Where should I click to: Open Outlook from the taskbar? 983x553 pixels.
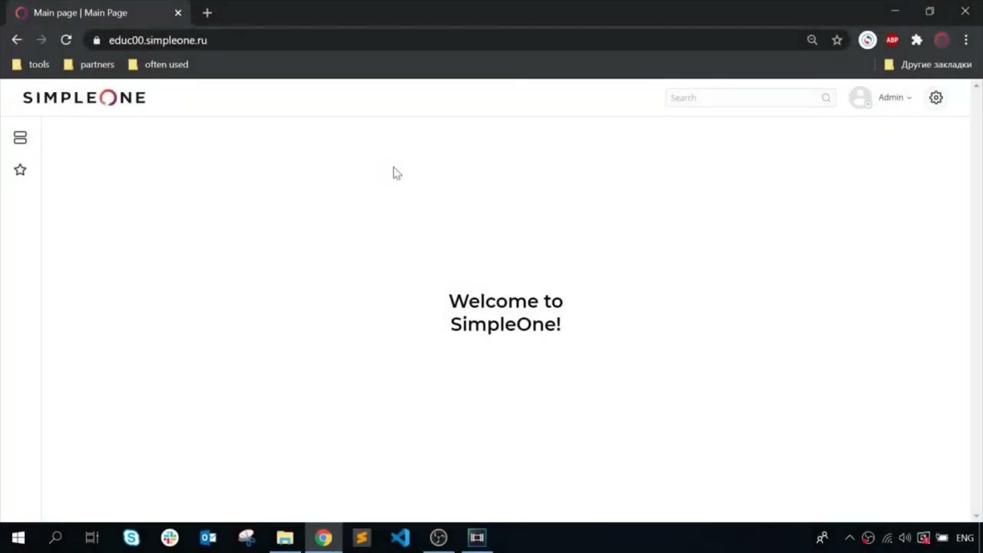click(208, 538)
